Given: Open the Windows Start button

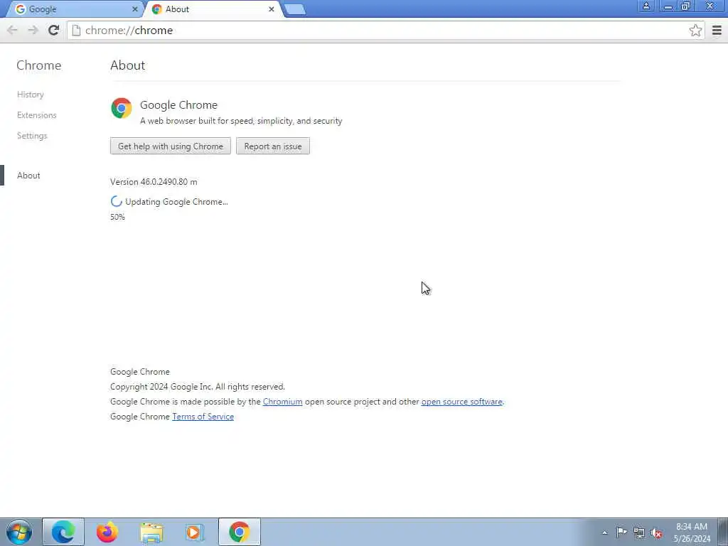Looking at the screenshot, I should [19, 532].
